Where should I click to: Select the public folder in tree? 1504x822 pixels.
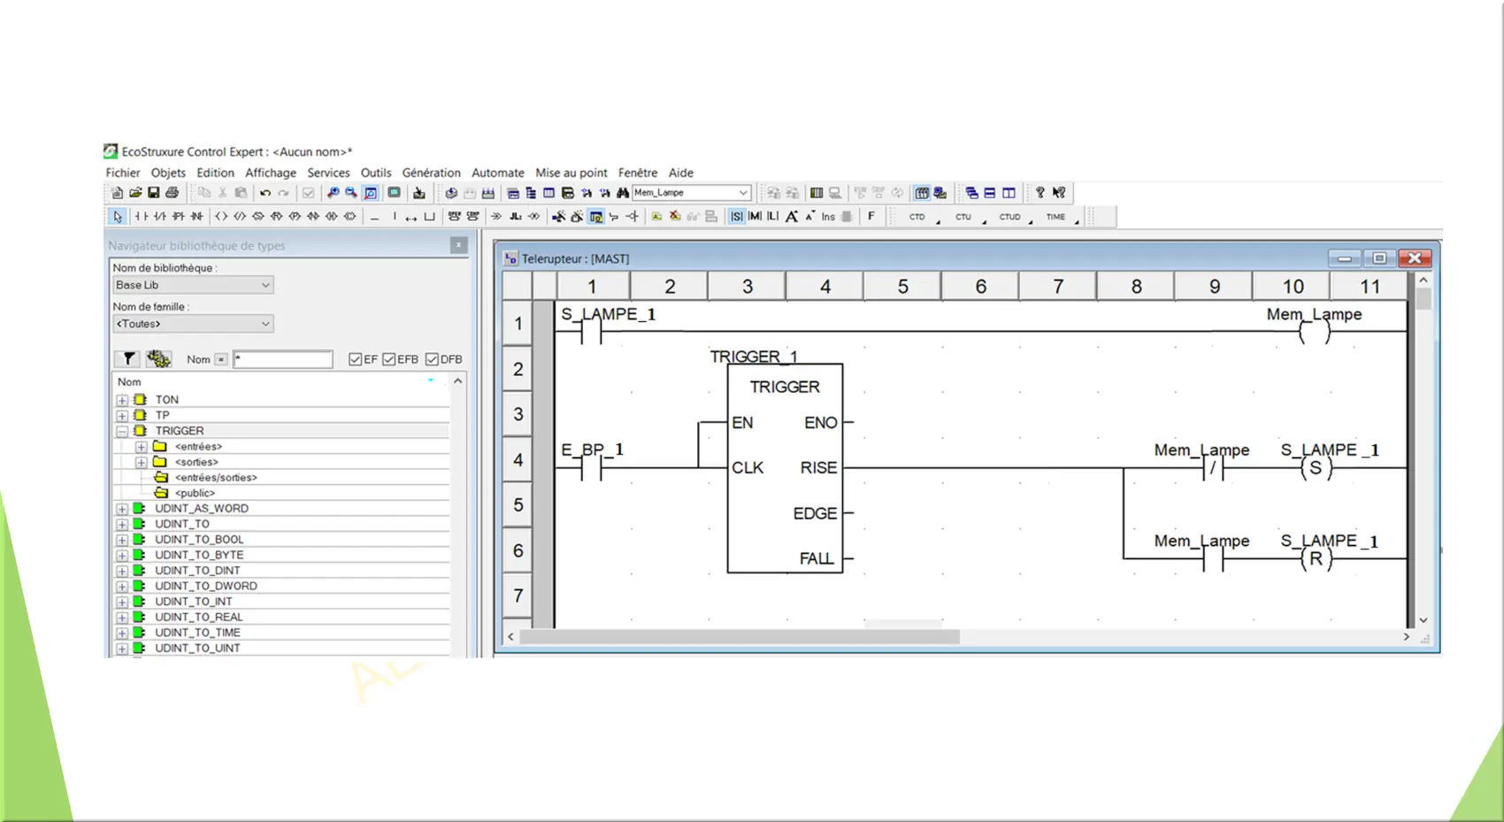(x=195, y=494)
